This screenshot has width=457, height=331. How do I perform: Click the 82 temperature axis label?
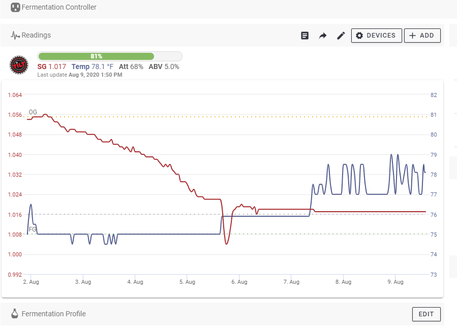434,95
